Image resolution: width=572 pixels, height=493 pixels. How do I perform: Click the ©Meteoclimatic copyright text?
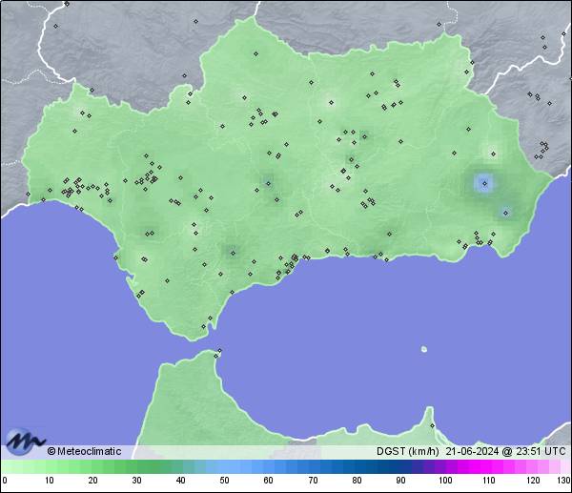point(84,451)
